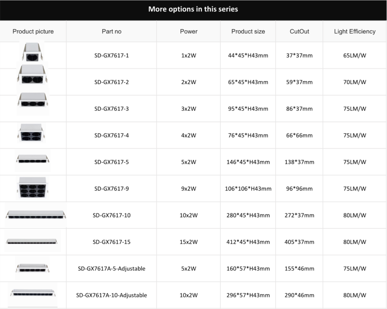Select the CutOut column header
The width and height of the screenshot is (387, 309).
click(299, 31)
